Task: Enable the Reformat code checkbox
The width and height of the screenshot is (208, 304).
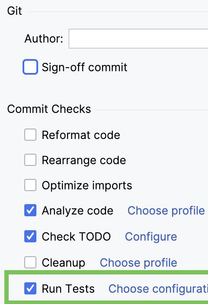Action: point(30,135)
